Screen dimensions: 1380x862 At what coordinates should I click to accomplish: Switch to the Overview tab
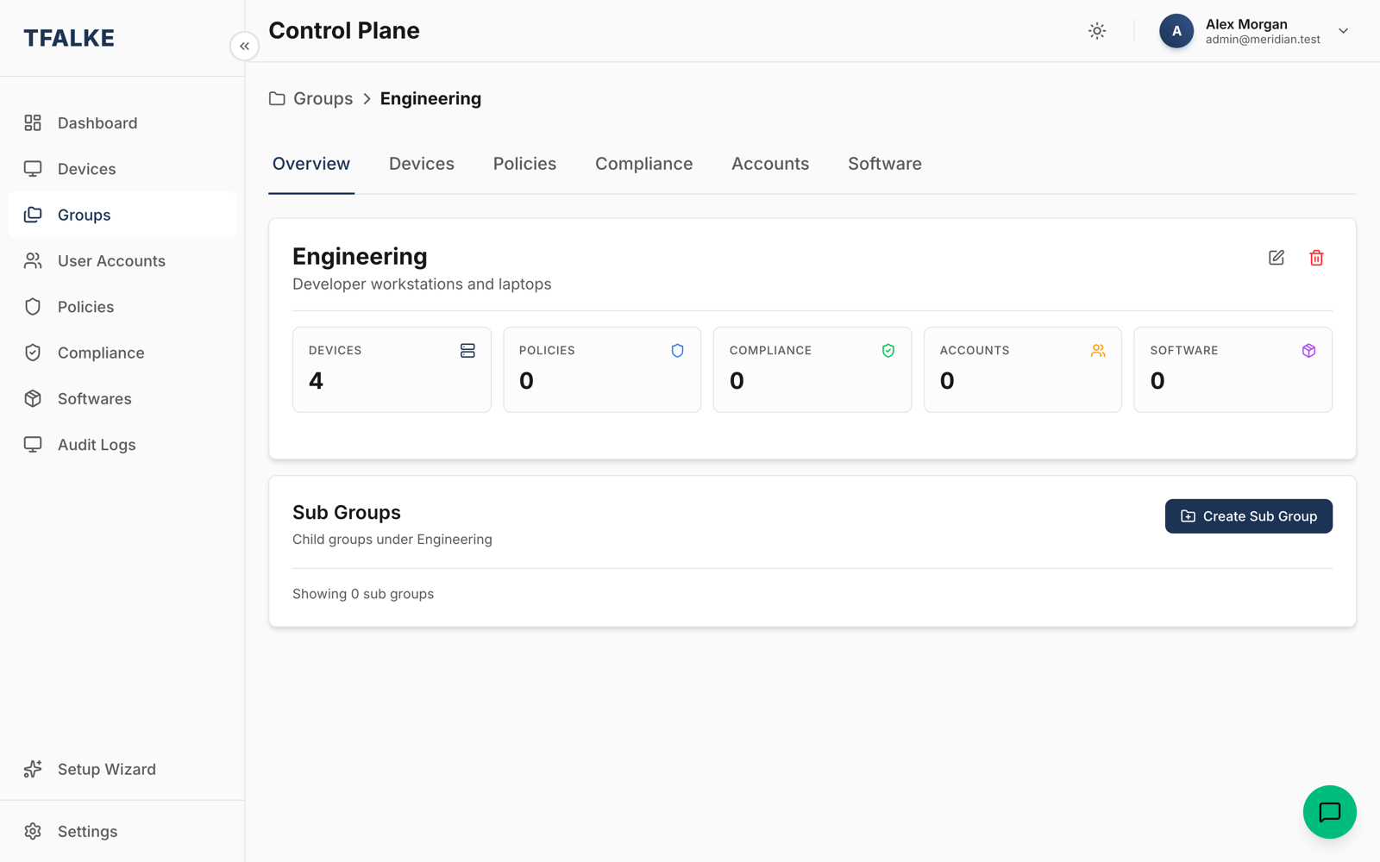[x=311, y=164]
